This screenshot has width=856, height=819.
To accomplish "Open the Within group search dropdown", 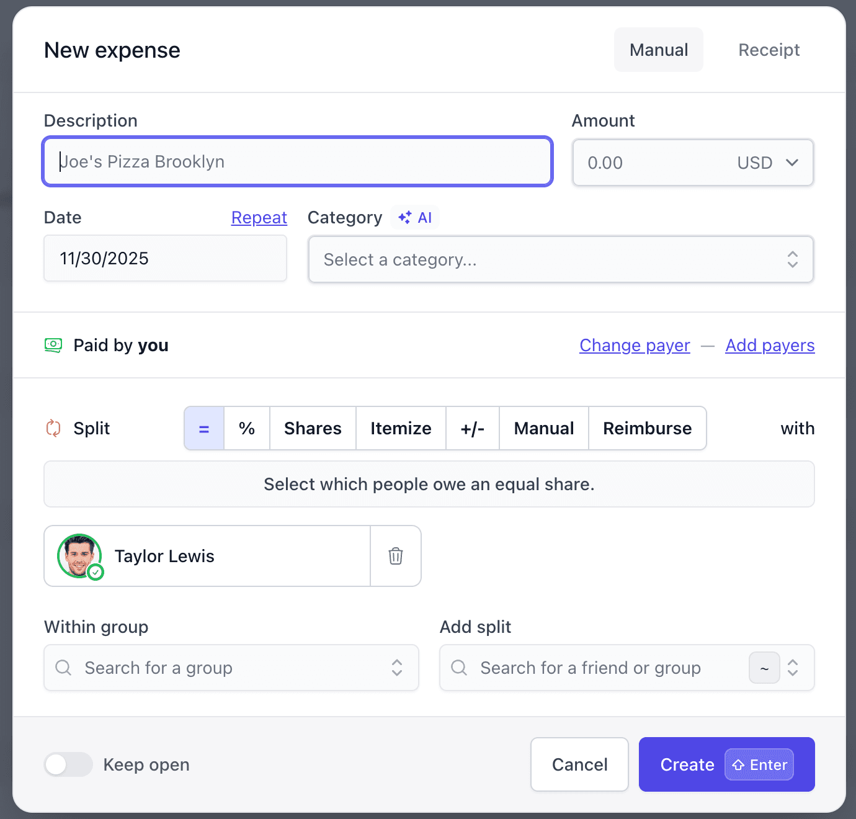I will pos(231,668).
